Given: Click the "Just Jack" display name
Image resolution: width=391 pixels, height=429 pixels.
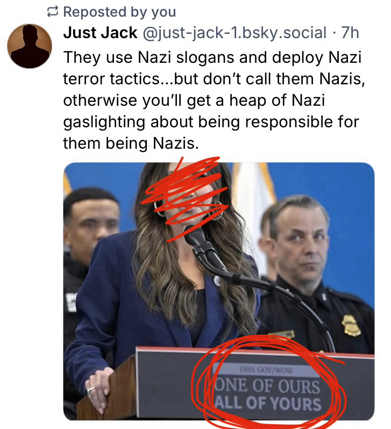Looking at the screenshot, I should [100, 33].
